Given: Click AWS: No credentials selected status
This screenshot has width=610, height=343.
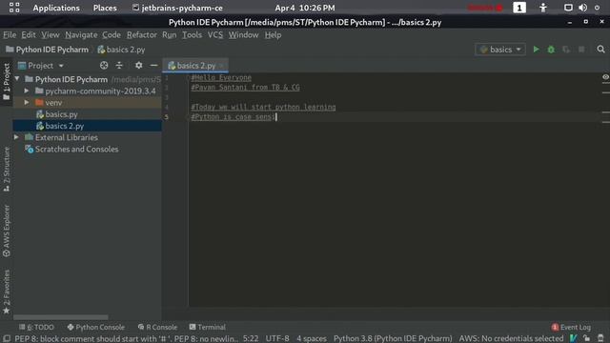Looking at the screenshot, I should tap(511, 338).
